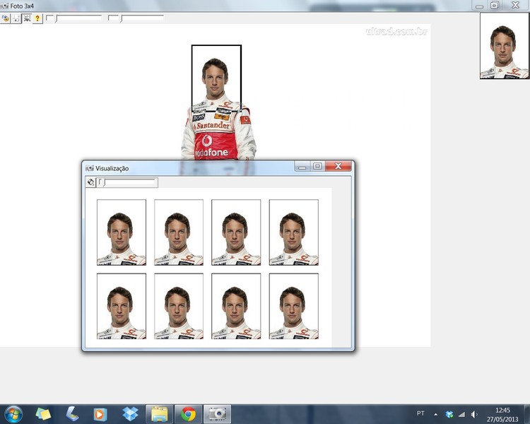This screenshot has height=424, width=530.
Task: Expand hidden system tray icons arrow
Action: pyautogui.click(x=435, y=414)
